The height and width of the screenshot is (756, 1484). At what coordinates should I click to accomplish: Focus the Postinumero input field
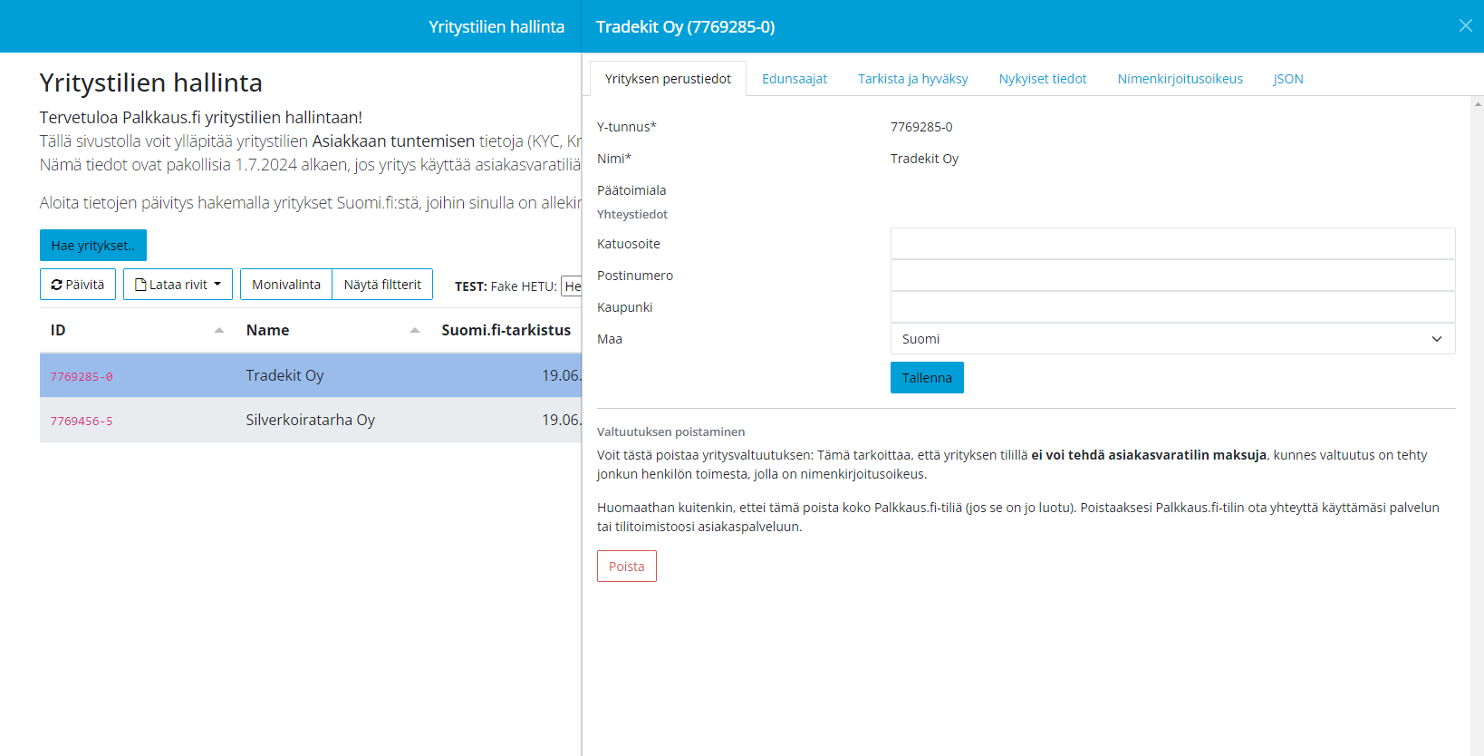(1172, 276)
